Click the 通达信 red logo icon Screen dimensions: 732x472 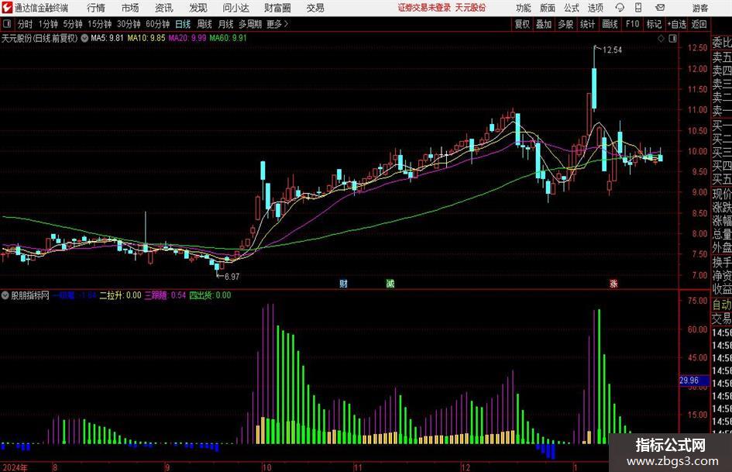click(7, 8)
